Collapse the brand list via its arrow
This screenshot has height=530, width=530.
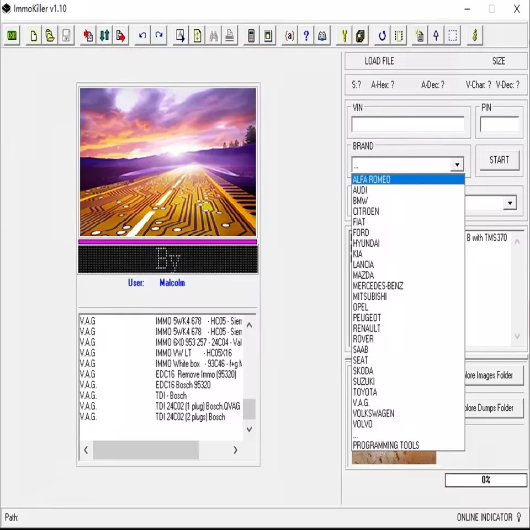[457, 164]
